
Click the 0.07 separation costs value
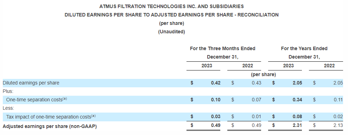[x=257, y=100]
